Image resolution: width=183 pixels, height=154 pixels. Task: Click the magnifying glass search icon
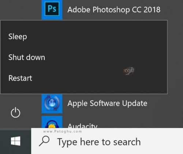(44, 141)
